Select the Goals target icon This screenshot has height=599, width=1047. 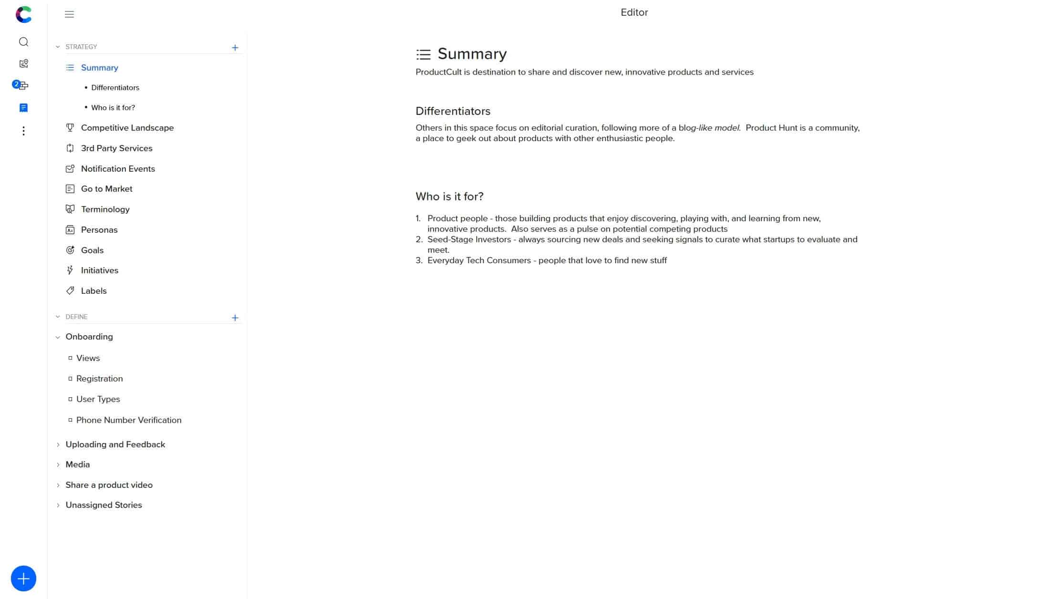[x=70, y=249]
